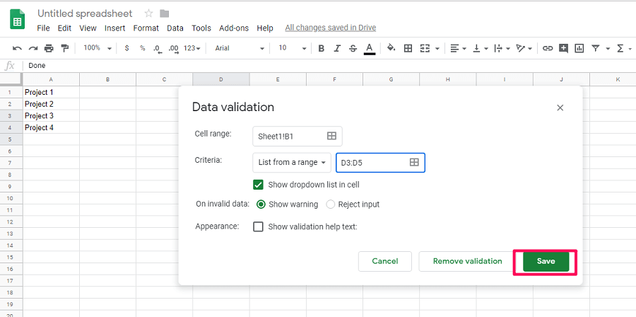Select the Paint format roller icon

[x=64, y=48]
